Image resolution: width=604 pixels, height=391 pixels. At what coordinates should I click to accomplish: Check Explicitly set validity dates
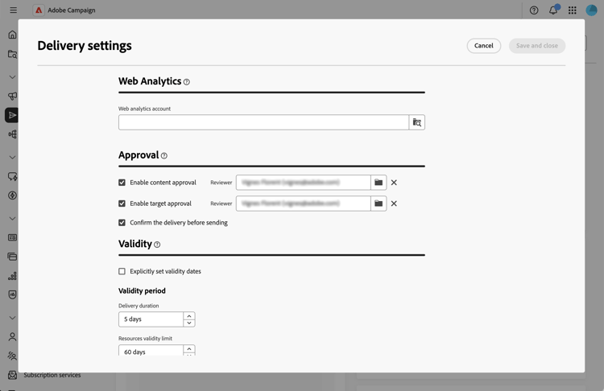pyautogui.click(x=122, y=271)
